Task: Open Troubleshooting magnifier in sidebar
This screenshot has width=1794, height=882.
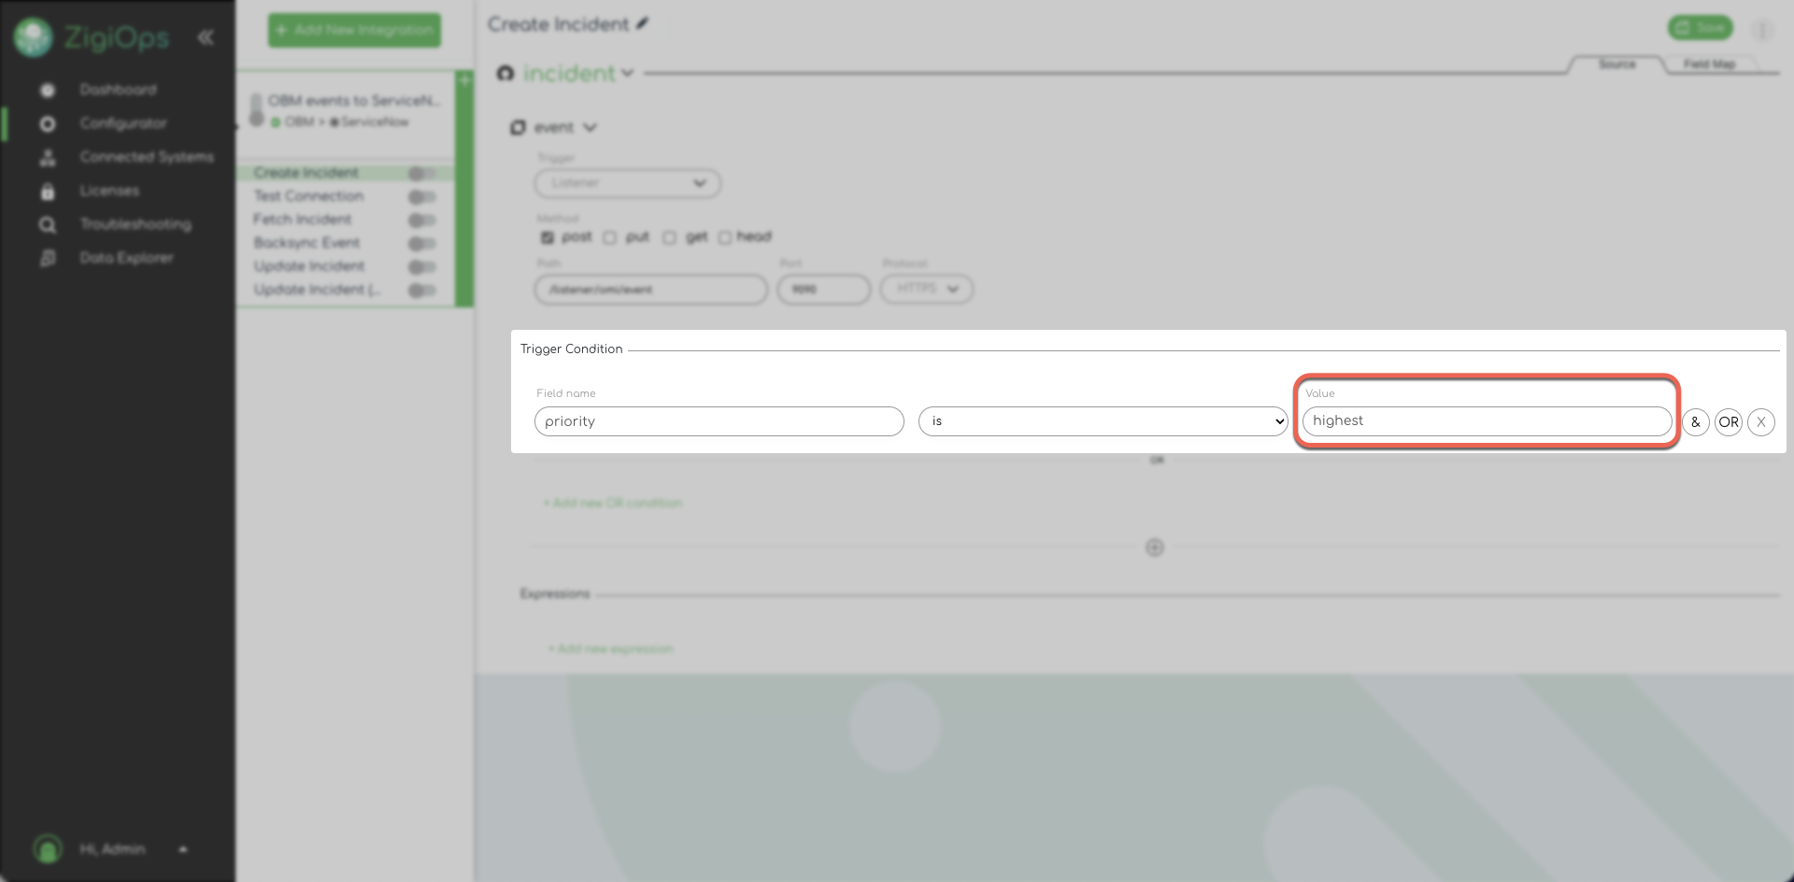Action: [x=48, y=225]
